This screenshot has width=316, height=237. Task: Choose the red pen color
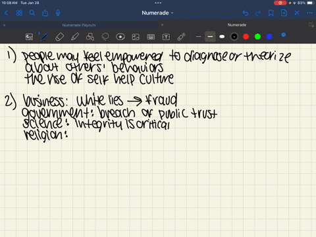(246, 37)
